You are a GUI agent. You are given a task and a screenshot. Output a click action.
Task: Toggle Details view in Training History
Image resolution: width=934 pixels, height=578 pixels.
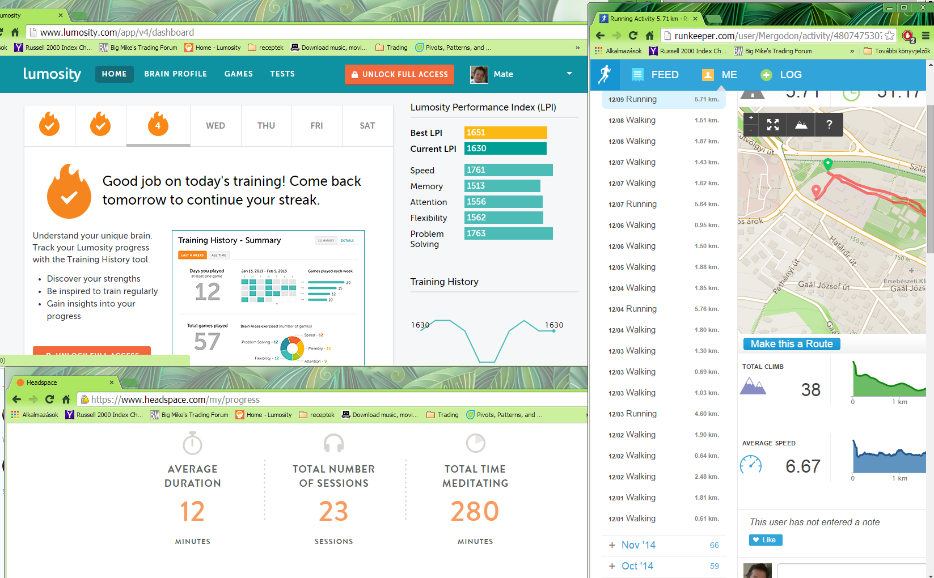[347, 240]
